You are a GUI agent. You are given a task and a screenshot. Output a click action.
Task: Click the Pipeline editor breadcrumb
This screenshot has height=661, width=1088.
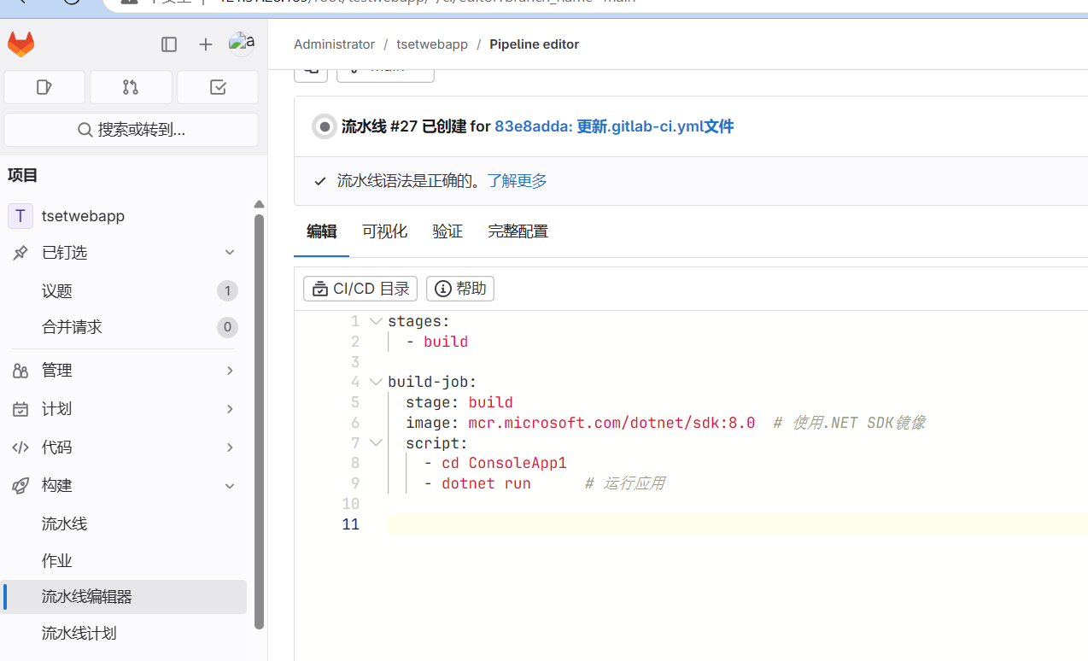pyautogui.click(x=534, y=44)
